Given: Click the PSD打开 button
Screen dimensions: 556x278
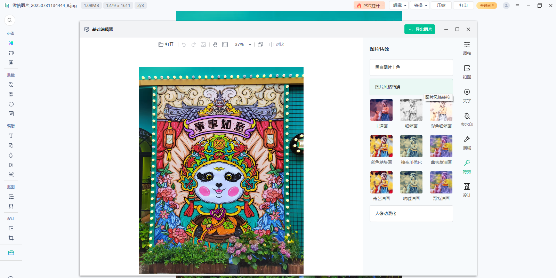Looking at the screenshot, I should pyautogui.click(x=369, y=6).
